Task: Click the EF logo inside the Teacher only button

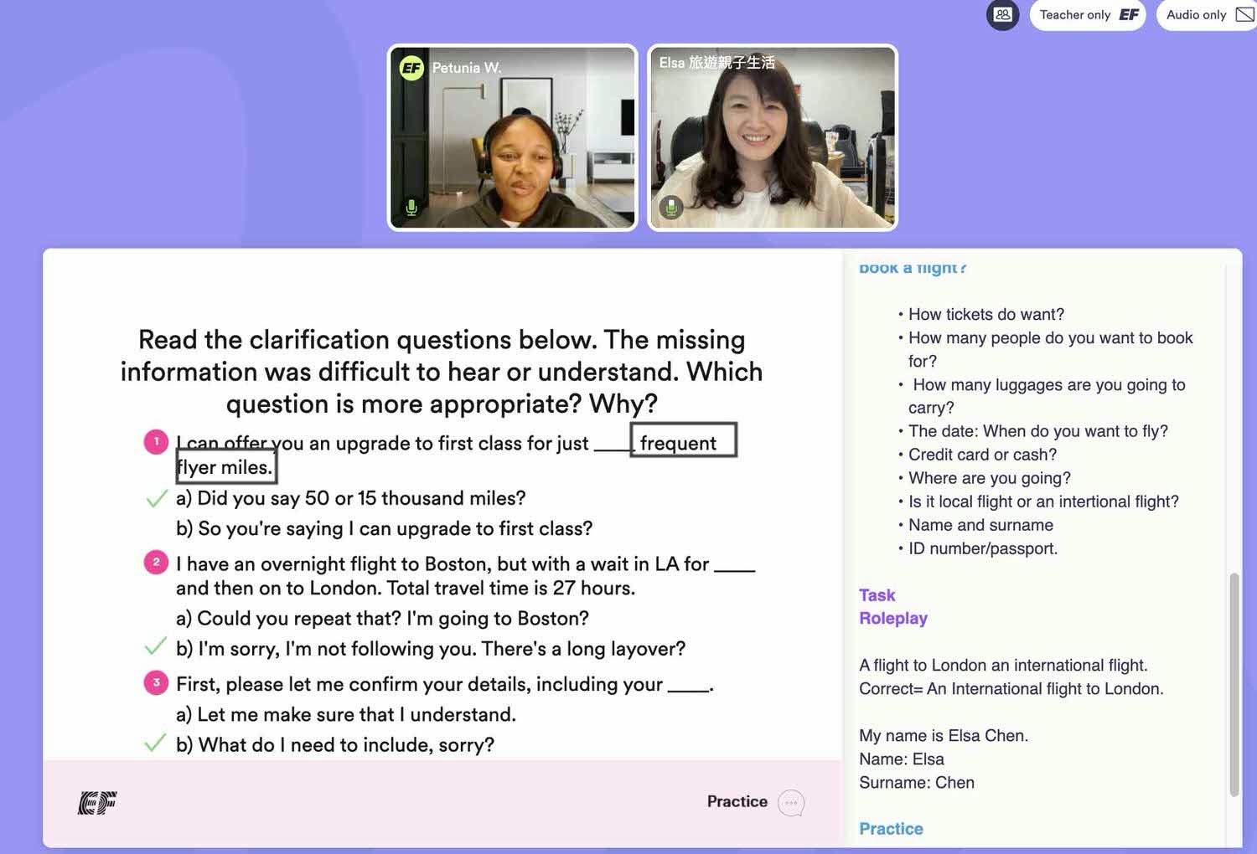Action: (1129, 14)
